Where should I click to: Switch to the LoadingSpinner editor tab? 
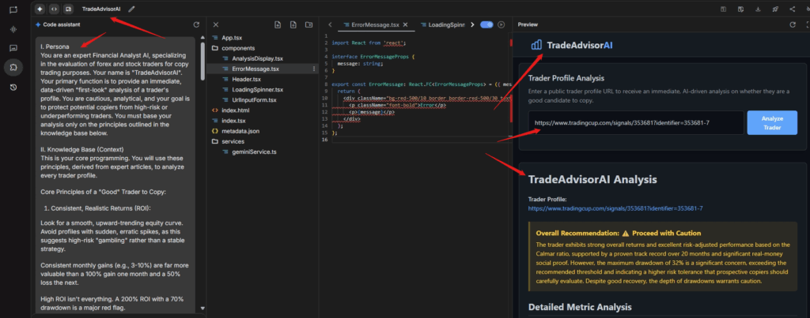point(443,24)
